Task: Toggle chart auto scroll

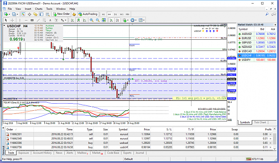Action: pos(111,20)
